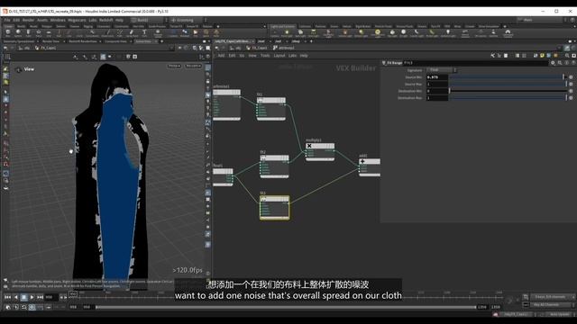
Task: Click the Source Min slider
Action: (508, 77)
